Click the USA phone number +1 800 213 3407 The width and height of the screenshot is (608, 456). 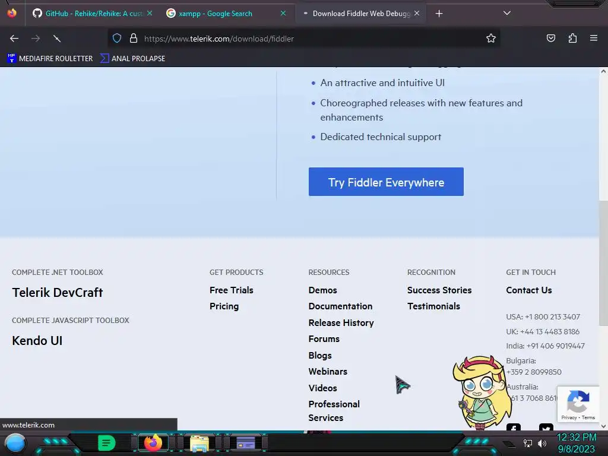point(553,317)
